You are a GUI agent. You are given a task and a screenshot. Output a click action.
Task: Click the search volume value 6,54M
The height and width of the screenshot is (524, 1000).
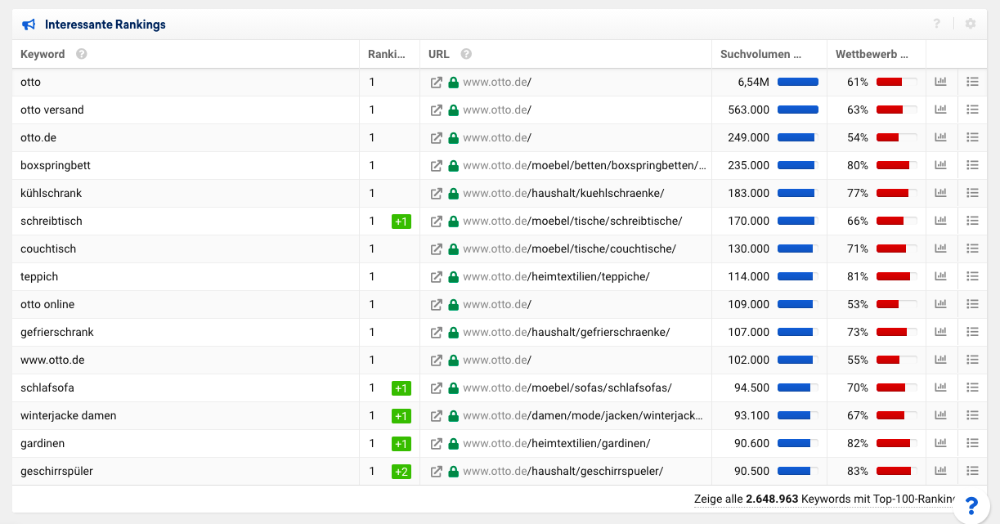click(x=753, y=82)
